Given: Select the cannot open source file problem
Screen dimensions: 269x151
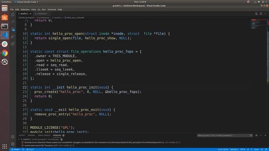Looking at the screenshot, I should (48, 146).
